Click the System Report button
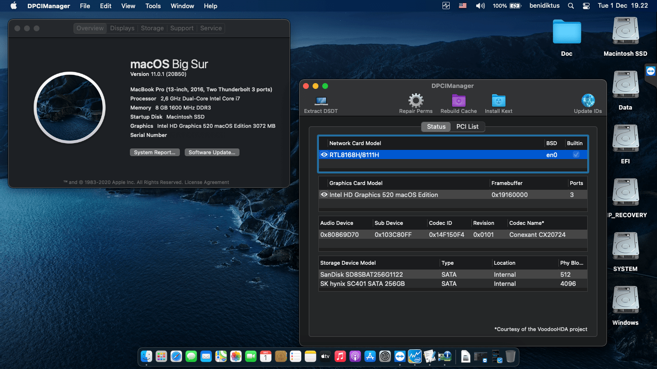 tap(154, 152)
